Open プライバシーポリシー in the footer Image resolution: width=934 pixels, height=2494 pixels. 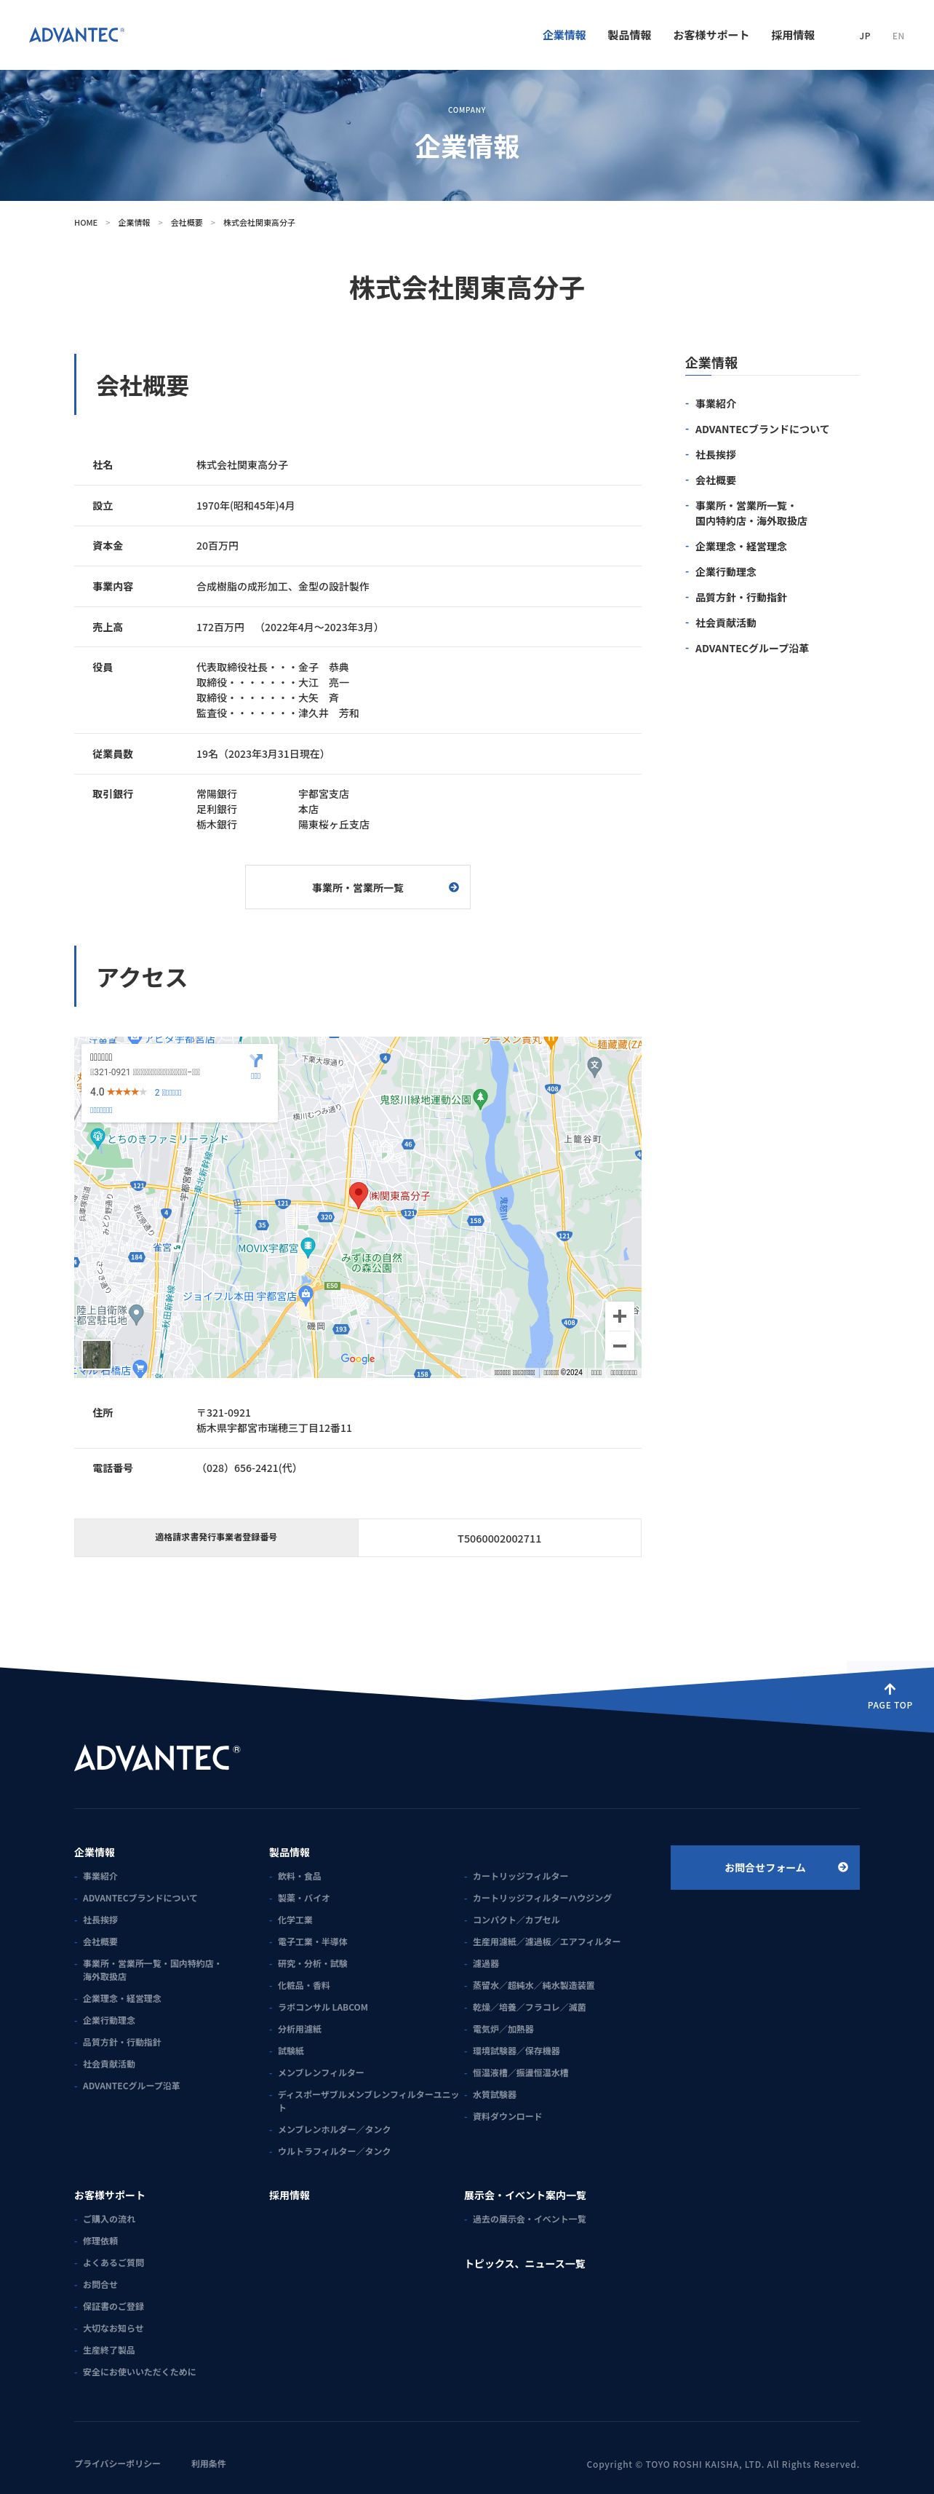[118, 2463]
